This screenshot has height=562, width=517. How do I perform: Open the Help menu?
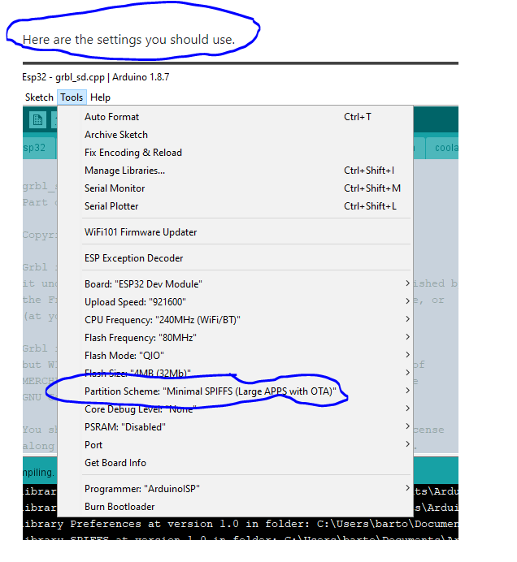pyautogui.click(x=100, y=97)
